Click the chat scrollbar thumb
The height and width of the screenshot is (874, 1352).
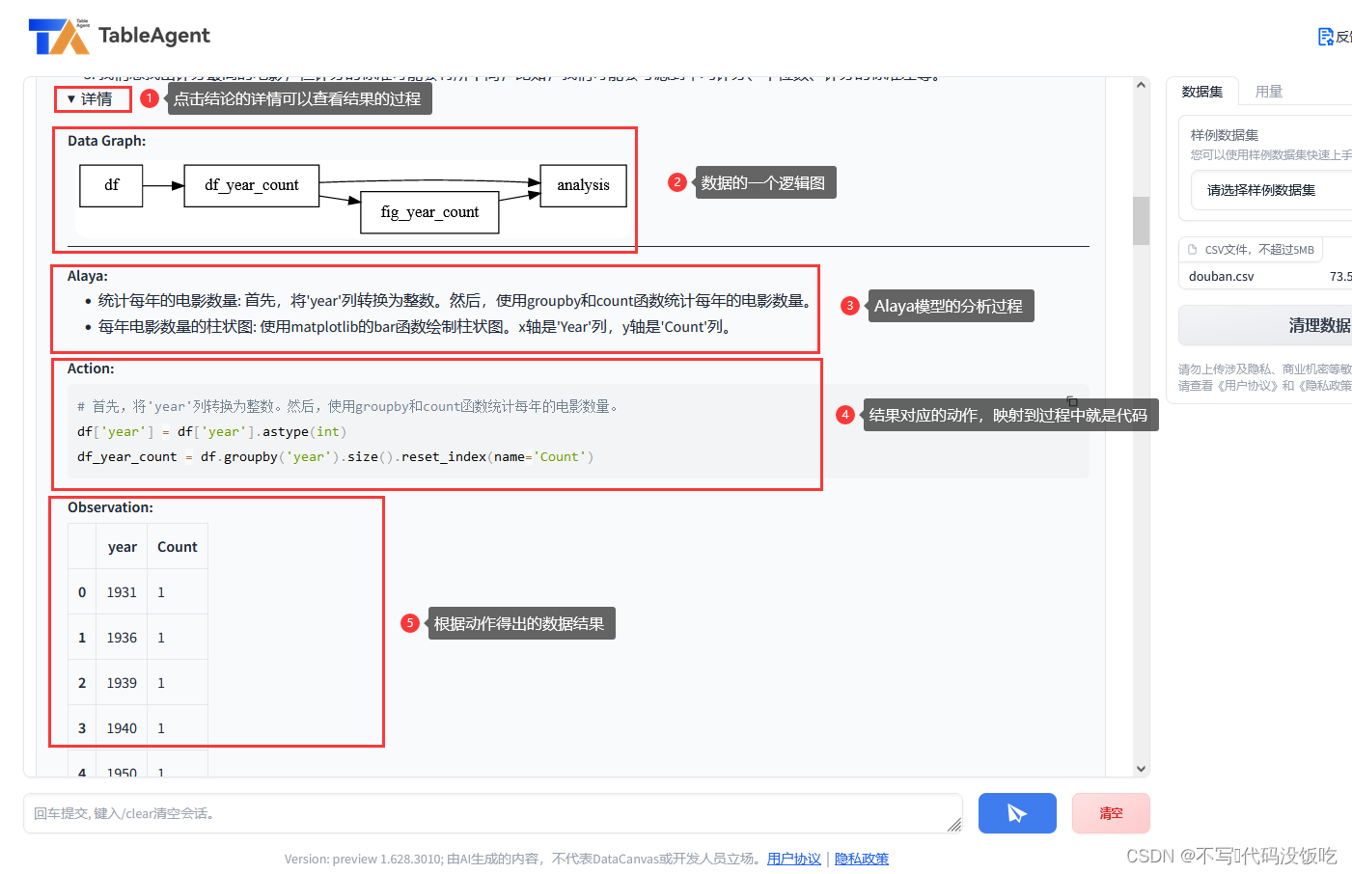click(1141, 221)
